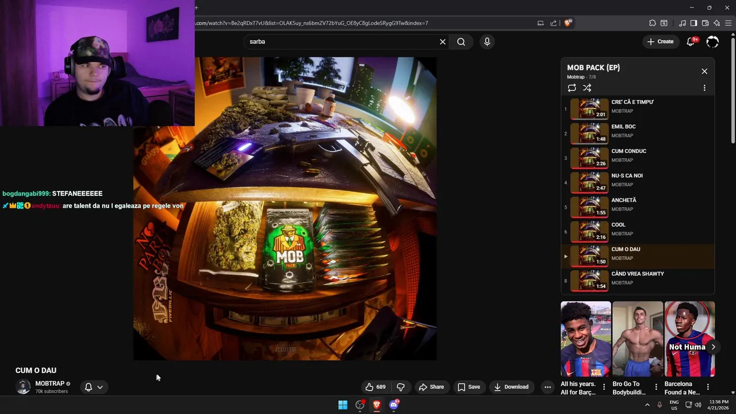
Task: Open the 'Bro Go To Bodybuilding' short thumbnail
Action: (638, 339)
